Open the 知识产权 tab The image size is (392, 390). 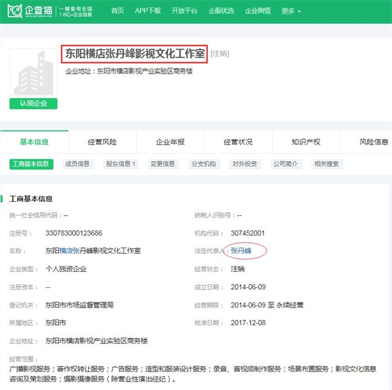pyautogui.click(x=306, y=142)
